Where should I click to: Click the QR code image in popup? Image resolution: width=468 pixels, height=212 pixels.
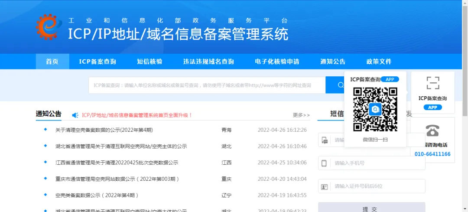(x=375, y=109)
